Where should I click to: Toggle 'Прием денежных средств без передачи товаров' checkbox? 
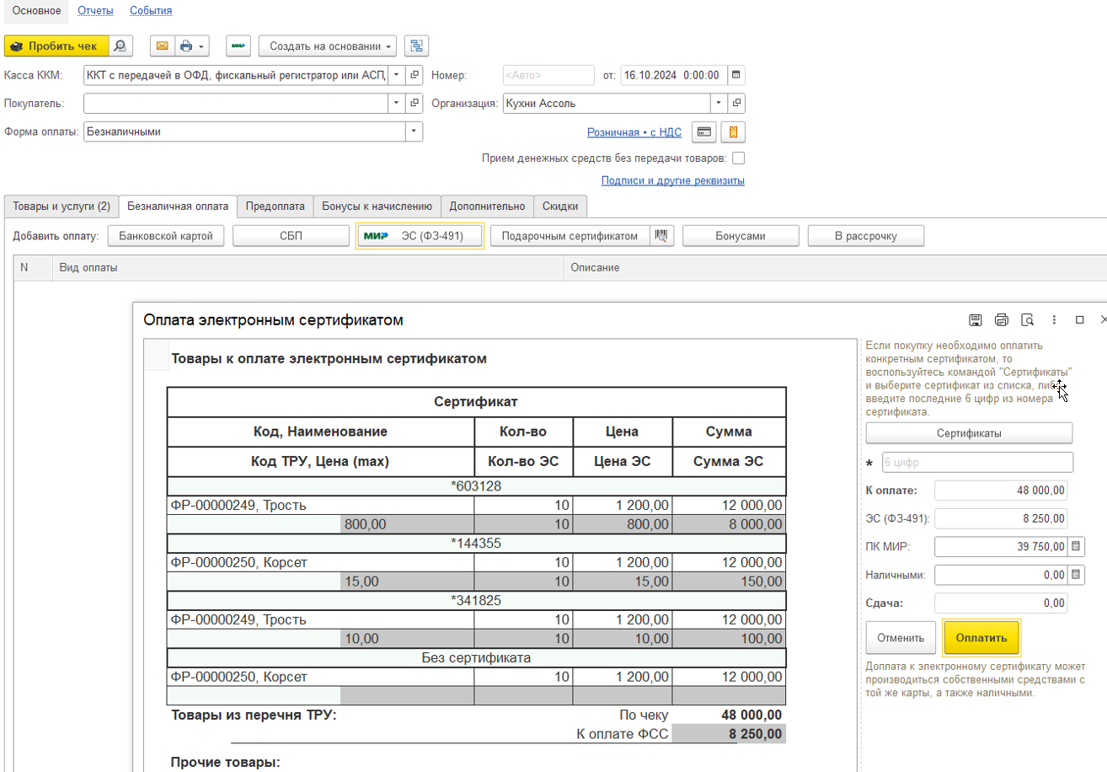739,158
